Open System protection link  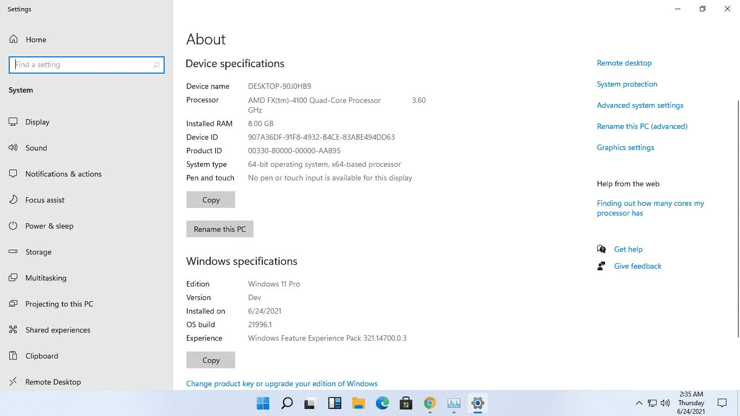[x=627, y=84]
